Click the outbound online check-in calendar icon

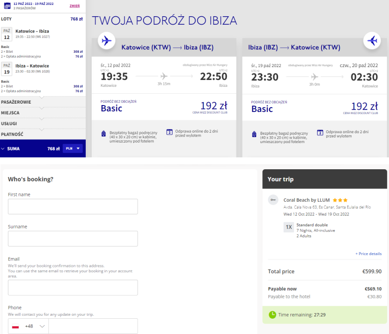pyautogui.click(x=170, y=132)
